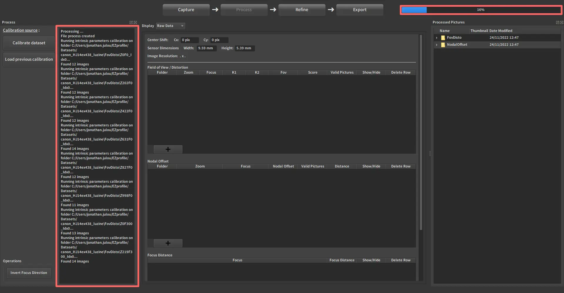Click the FovDisto folder icon
Viewport: 564px width, 293px height.
click(x=443, y=38)
